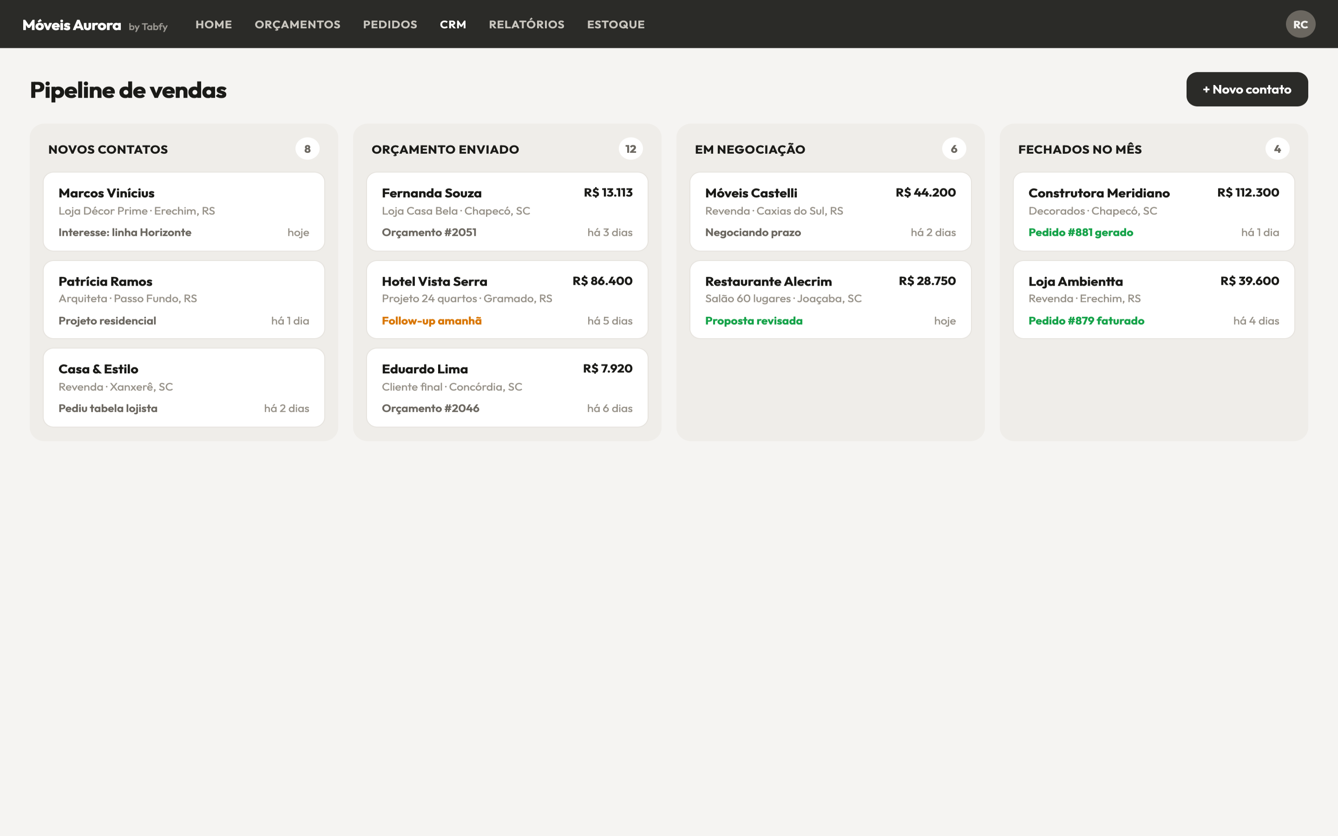Click Loja Décor Prime · Erechim, RS
This screenshot has width=1338, height=836.
pos(137,211)
